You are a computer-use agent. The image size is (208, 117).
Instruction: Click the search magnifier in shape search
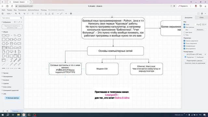(21, 18)
